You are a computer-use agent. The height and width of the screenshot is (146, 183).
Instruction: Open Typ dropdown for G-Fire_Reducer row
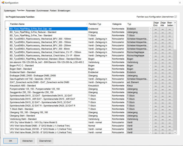pyautogui.click(x=150, y=32)
